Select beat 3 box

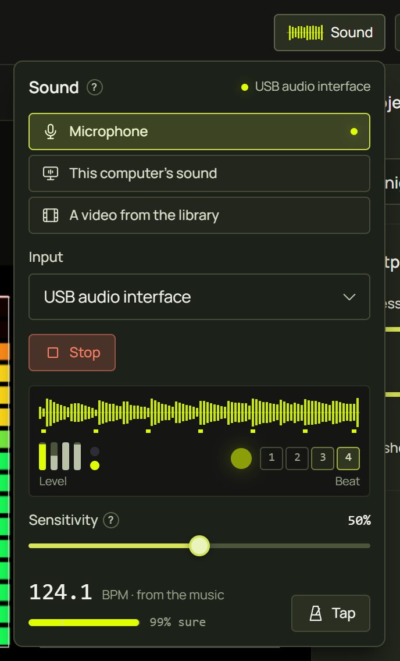pyautogui.click(x=323, y=459)
